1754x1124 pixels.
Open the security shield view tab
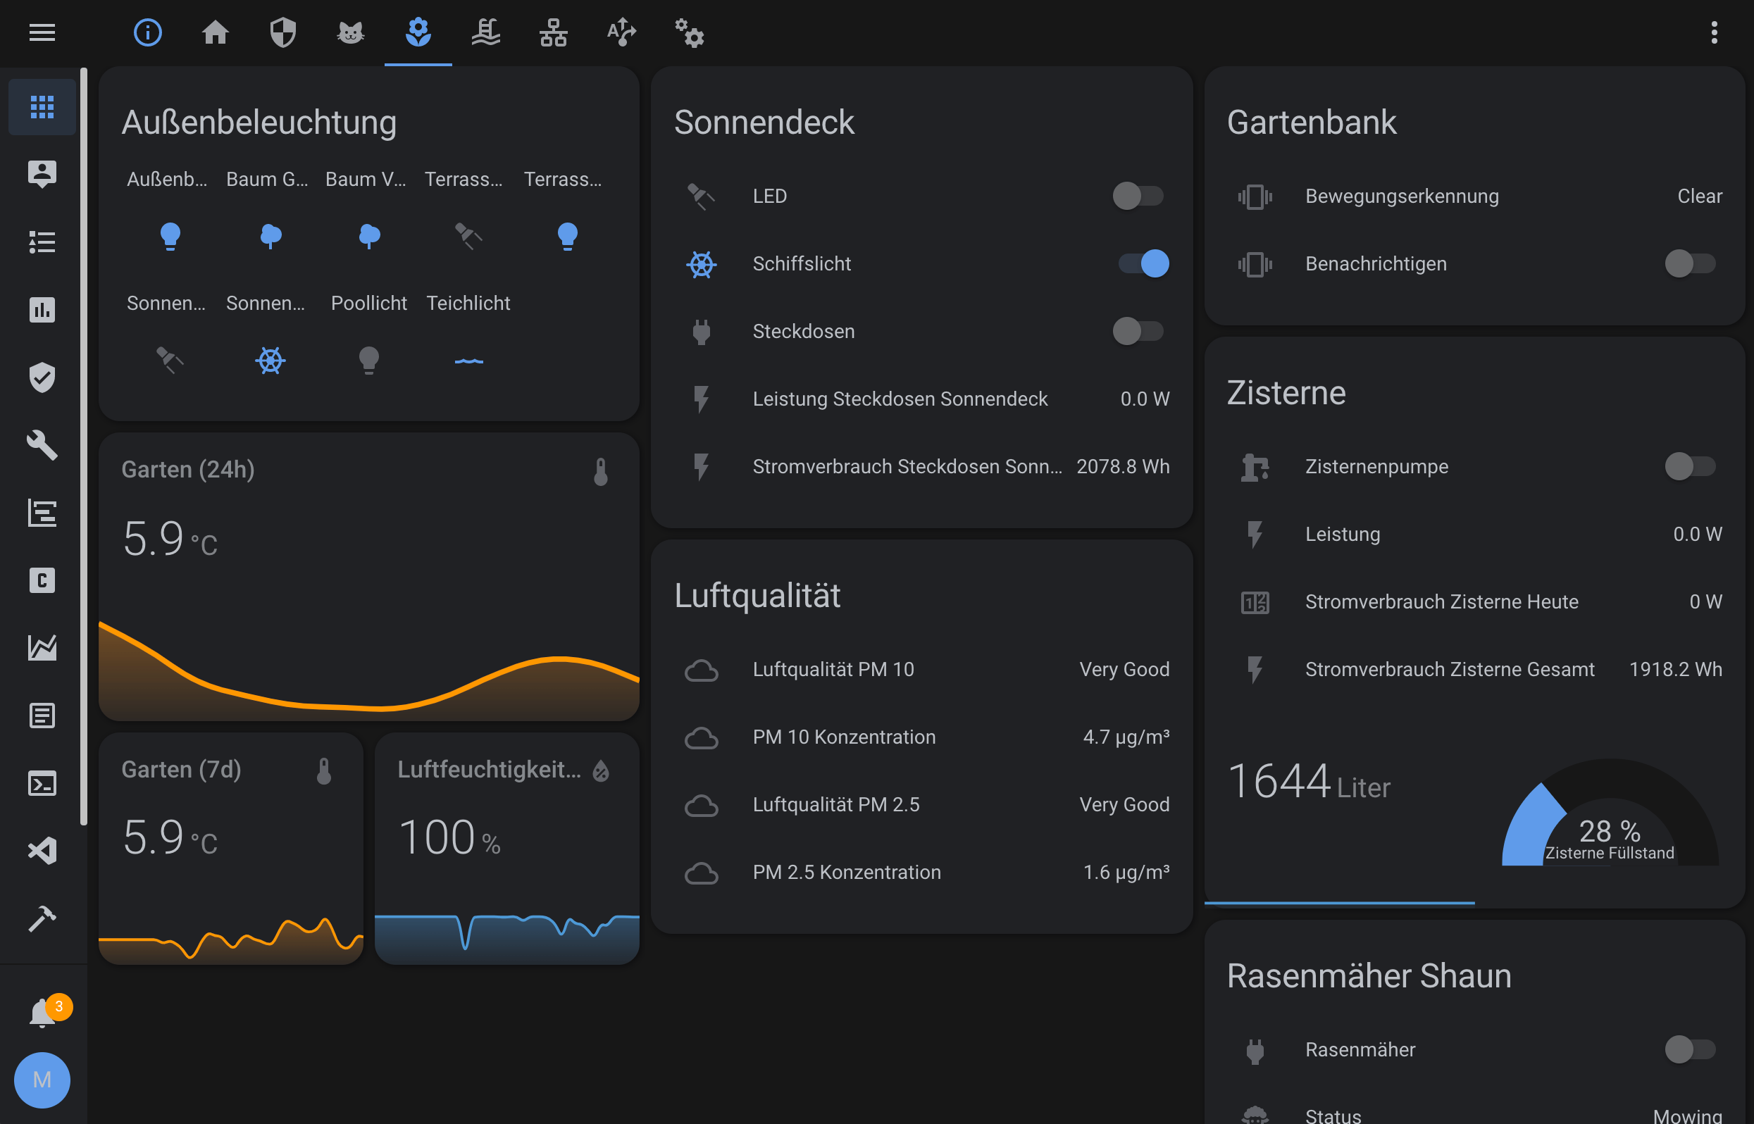point(282,32)
